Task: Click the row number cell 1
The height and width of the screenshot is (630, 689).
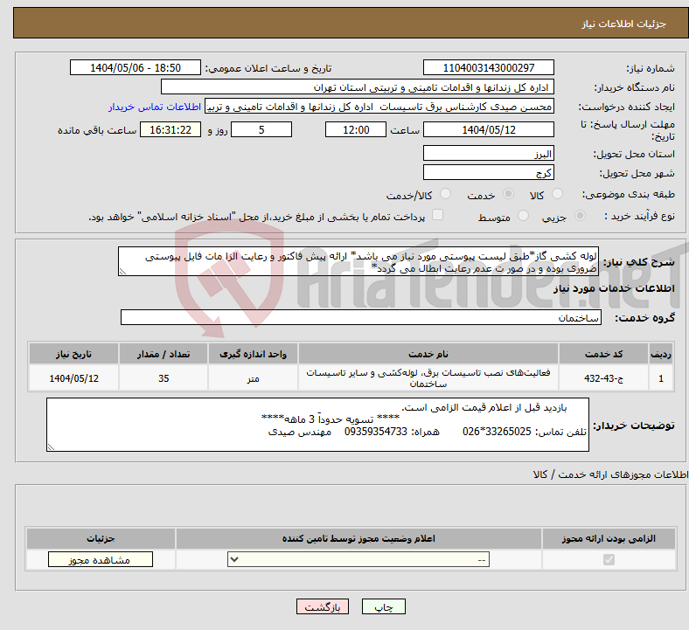Action: (661, 378)
